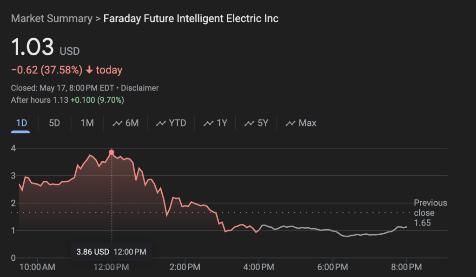The image size is (476, 277).
Task: Show the 6M chart range
Action: pyautogui.click(x=132, y=123)
